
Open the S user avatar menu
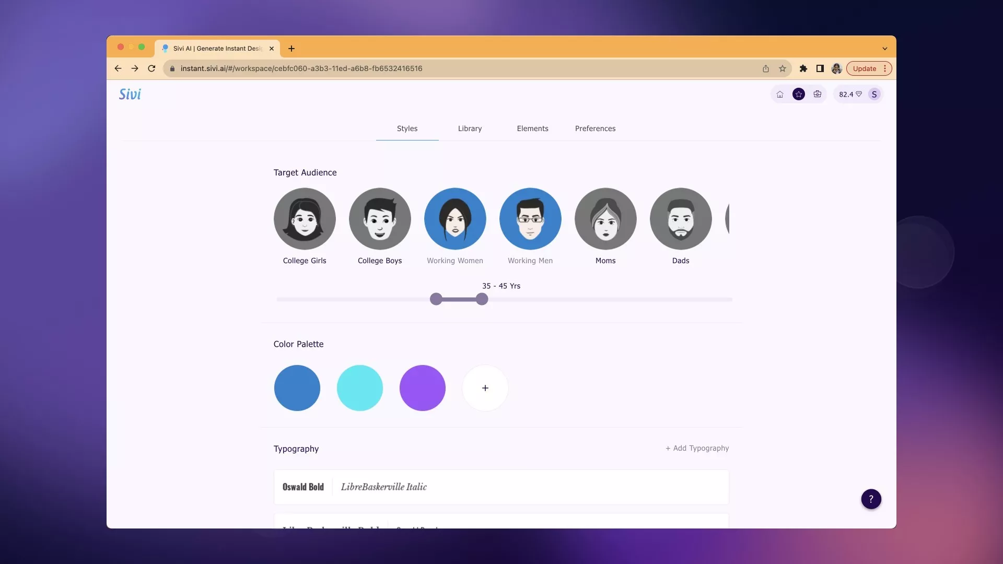click(874, 95)
